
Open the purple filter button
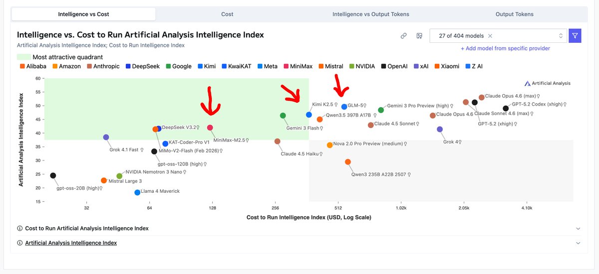pyautogui.click(x=575, y=36)
